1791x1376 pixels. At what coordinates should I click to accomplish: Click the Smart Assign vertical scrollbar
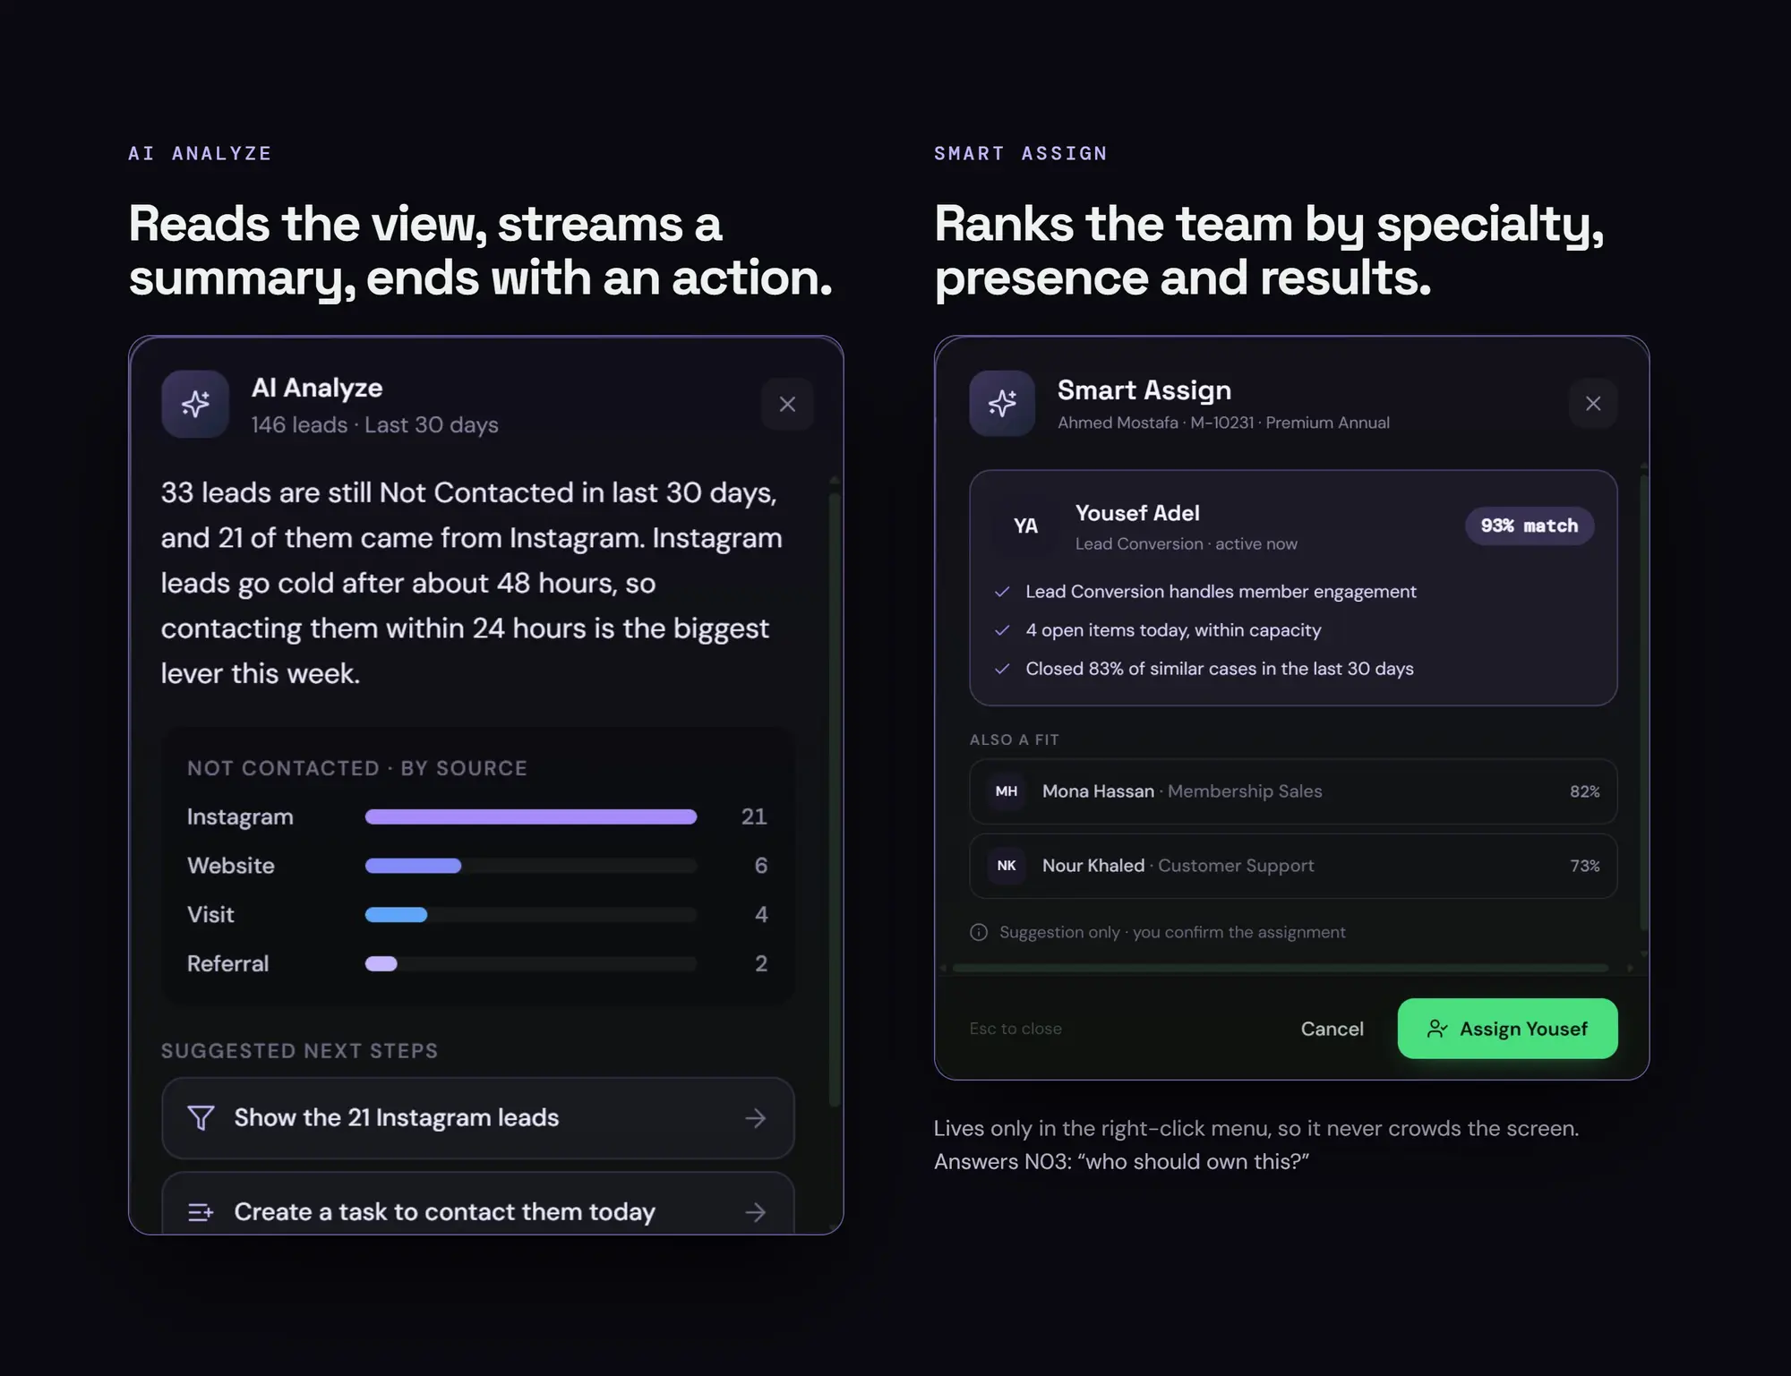coord(1643,703)
